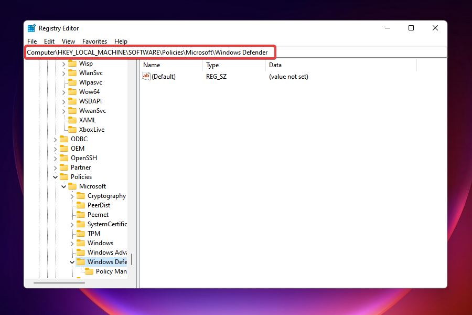Viewport: 472px width, 315px height.
Task: Select the Wisp folder icon
Action: point(73,63)
